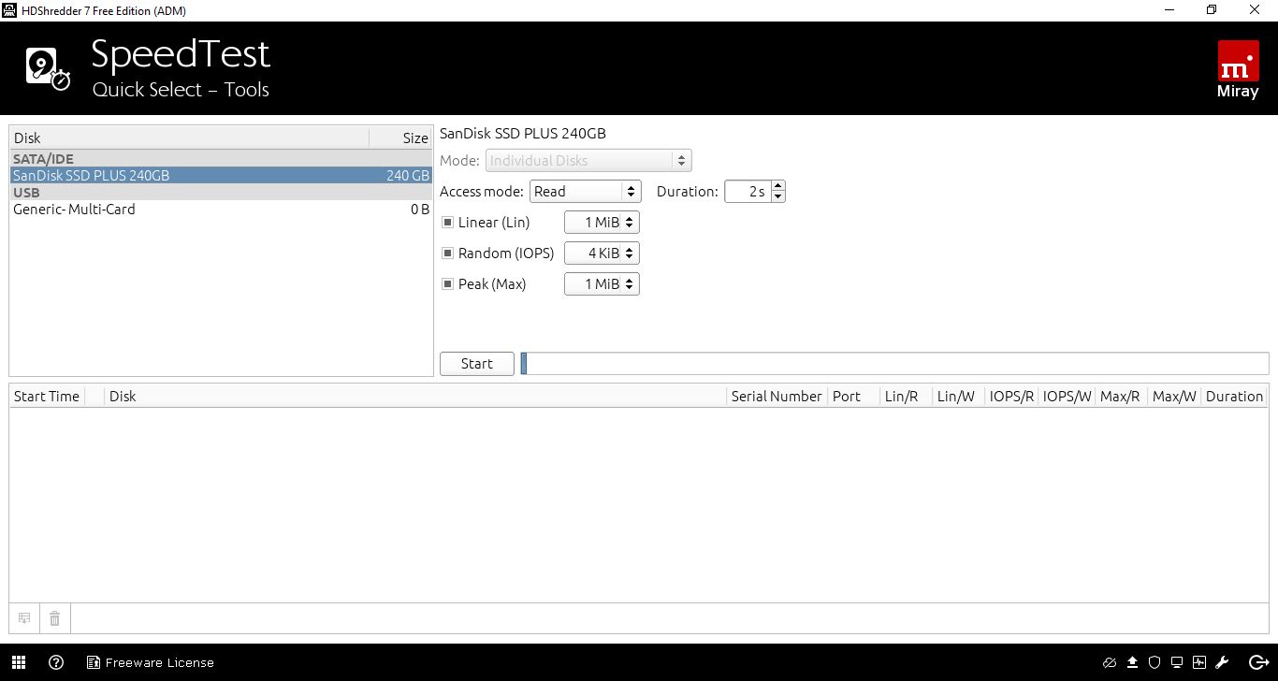Image resolution: width=1278 pixels, height=681 pixels.
Task: Click the Max/W column header
Action: pos(1174,396)
